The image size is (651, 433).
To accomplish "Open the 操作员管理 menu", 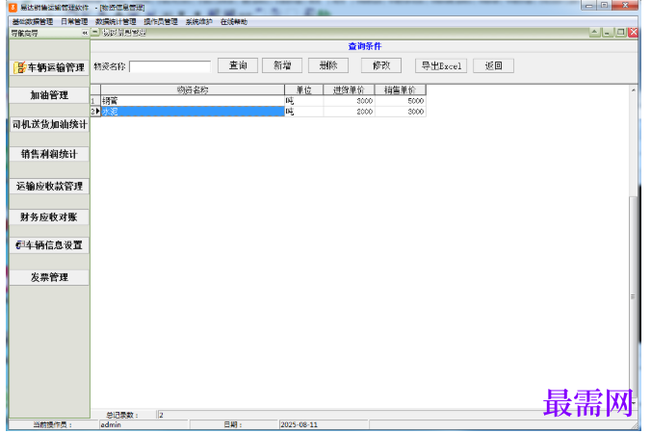I will (x=161, y=22).
